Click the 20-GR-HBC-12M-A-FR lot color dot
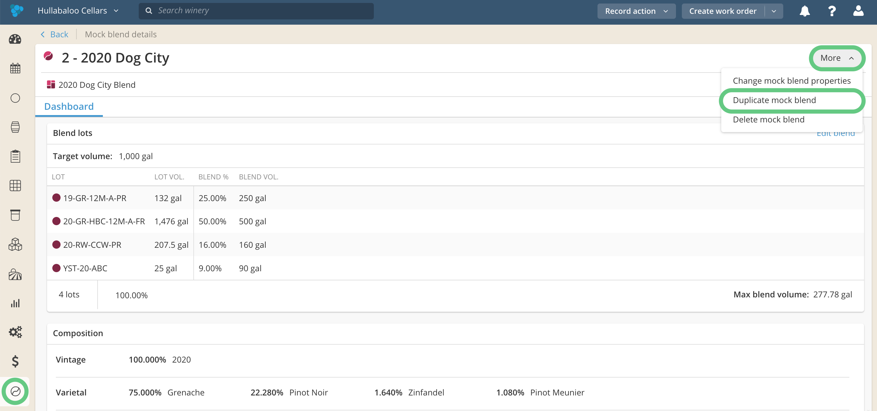The height and width of the screenshot is (411, 877). click(56, 221)
